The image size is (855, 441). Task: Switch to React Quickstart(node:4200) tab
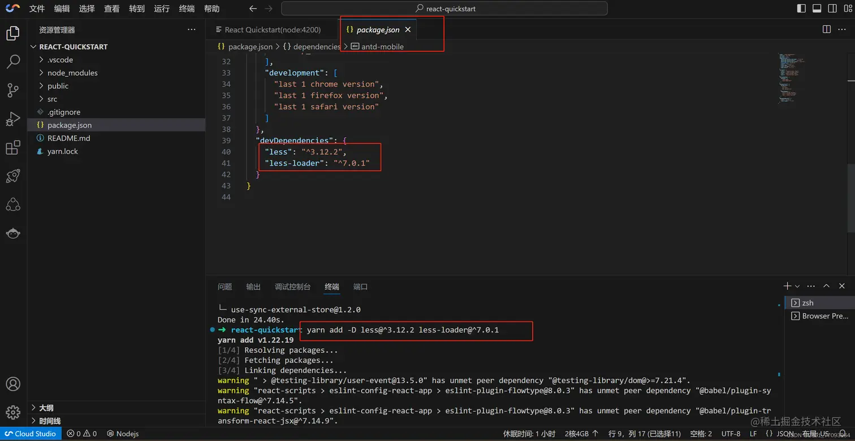click(x=273, y=29)
